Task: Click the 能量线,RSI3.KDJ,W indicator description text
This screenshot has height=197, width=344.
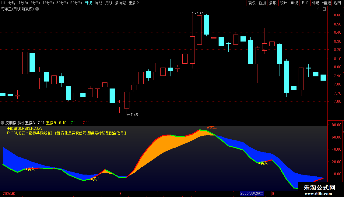Action: [x=25, y=129]
